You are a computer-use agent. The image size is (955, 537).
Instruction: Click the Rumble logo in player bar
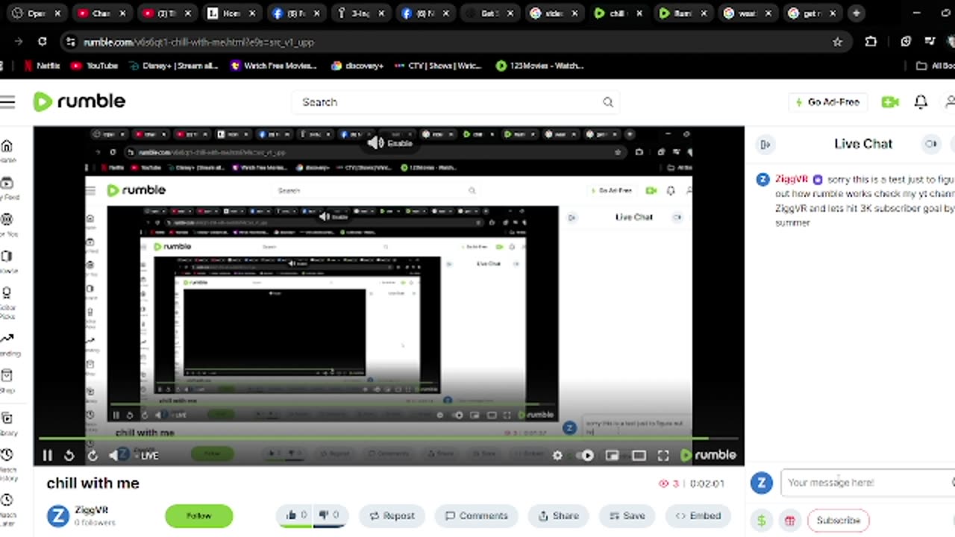[x=708, y=455]
